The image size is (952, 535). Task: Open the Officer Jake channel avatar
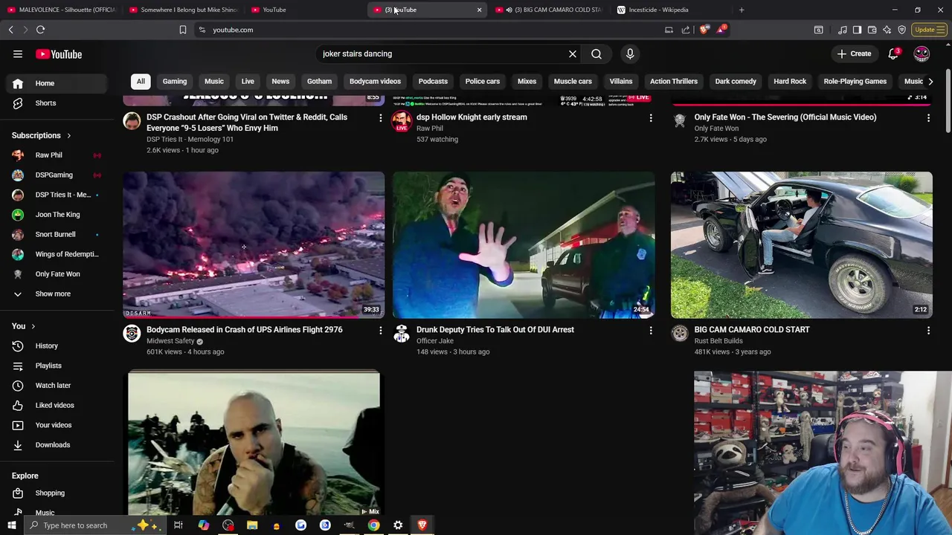click(402, 334)
